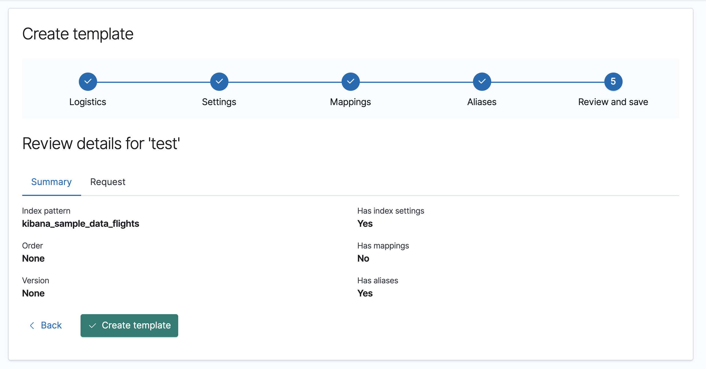The width and height of the screenshot is (706, 369).
Task: Click the checkmark icon inside Create template button
Action: pyautogui.click(x=93, y=326)
